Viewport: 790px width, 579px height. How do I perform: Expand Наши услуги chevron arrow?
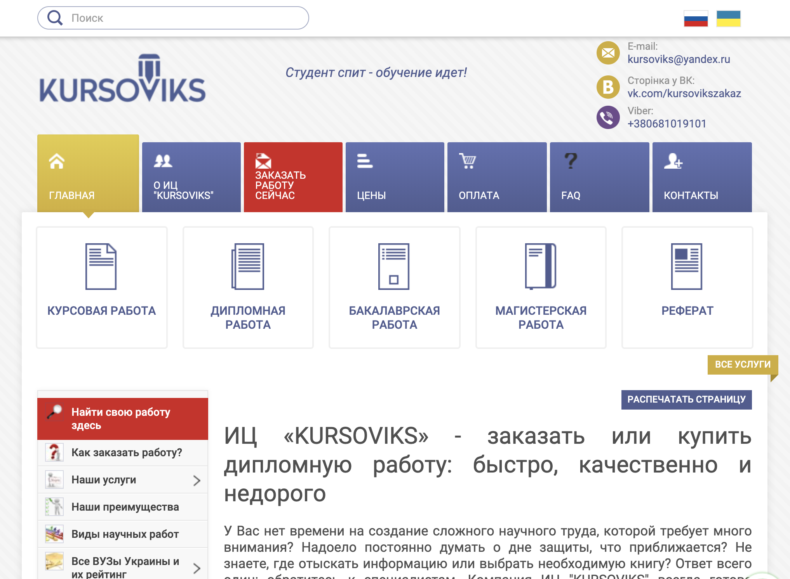197,481
